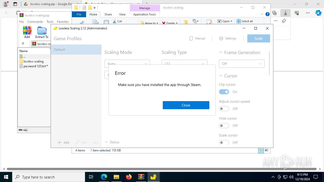Image resolution: width=324 pixels, height=182 pixels.
Task: Select lossless scaling folder in WinRAR
Action: point(33,61)
